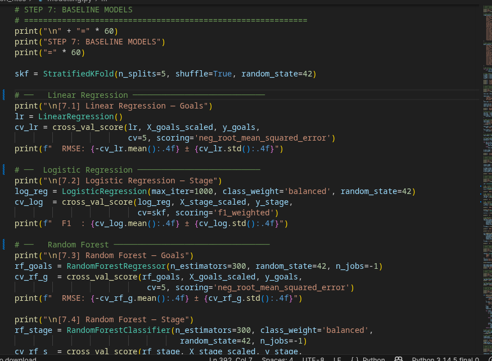The image size is (492, 361).
Task: Click the '# ── Random Forest' section comment
Action: (x=142, y=245)
